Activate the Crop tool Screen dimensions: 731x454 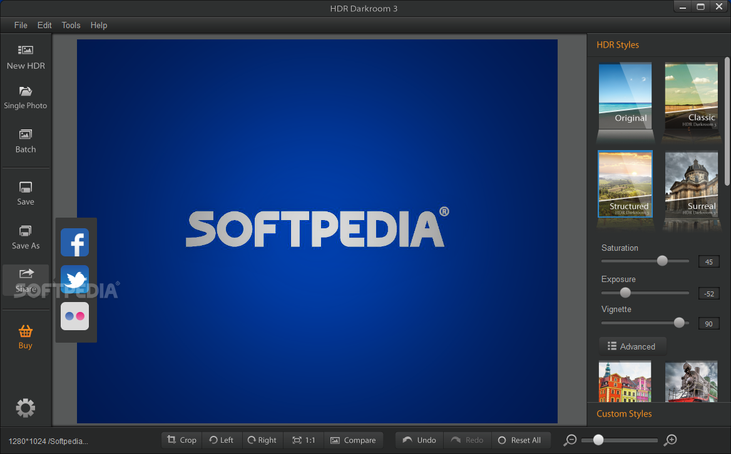(x=182, y=440)
